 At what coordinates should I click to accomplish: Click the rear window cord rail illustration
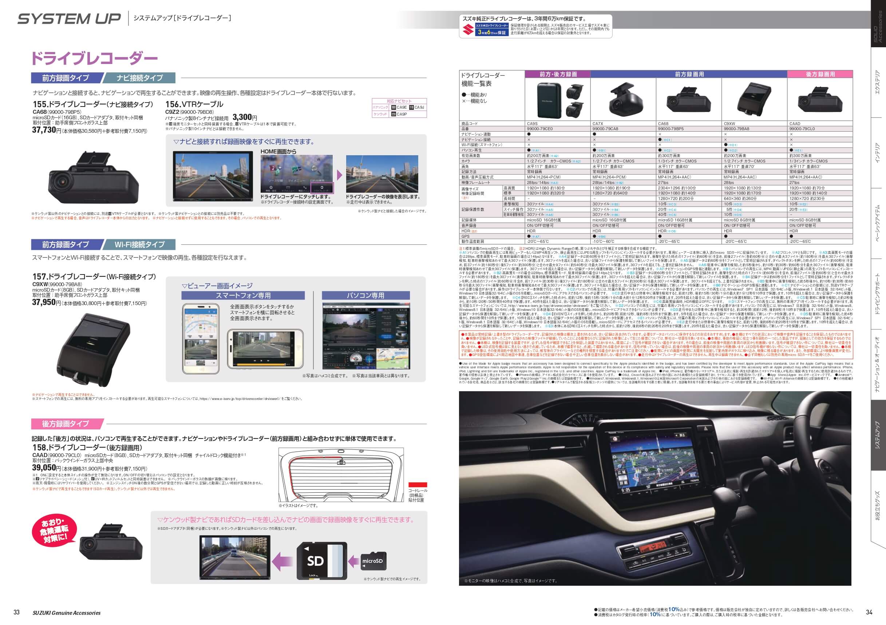pyautogui.click(x=341, y=474)
